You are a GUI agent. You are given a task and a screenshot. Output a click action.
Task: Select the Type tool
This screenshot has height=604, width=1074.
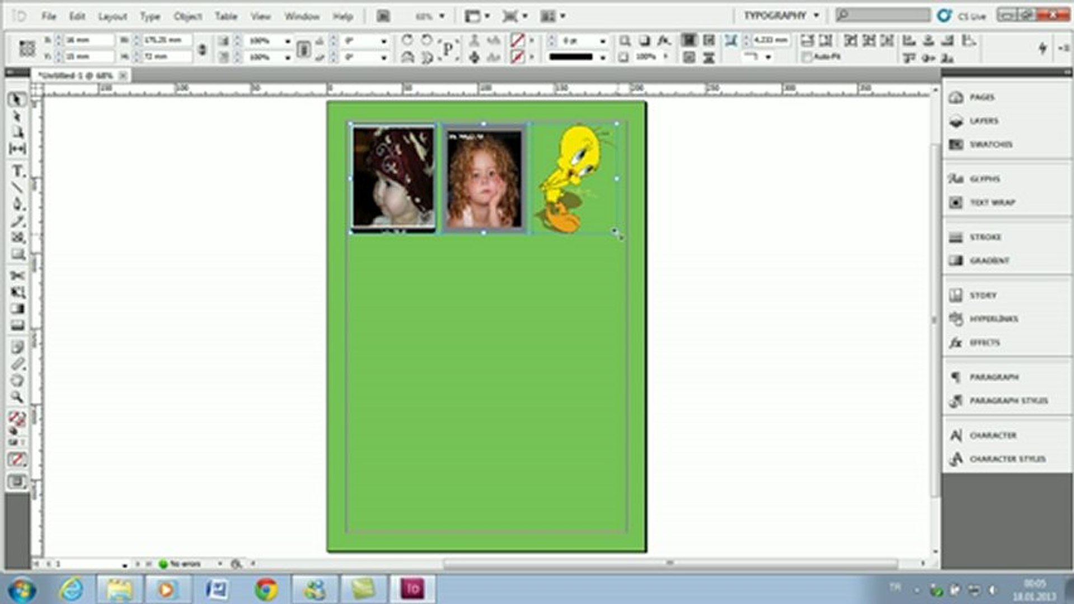click(x=17, y=171)
